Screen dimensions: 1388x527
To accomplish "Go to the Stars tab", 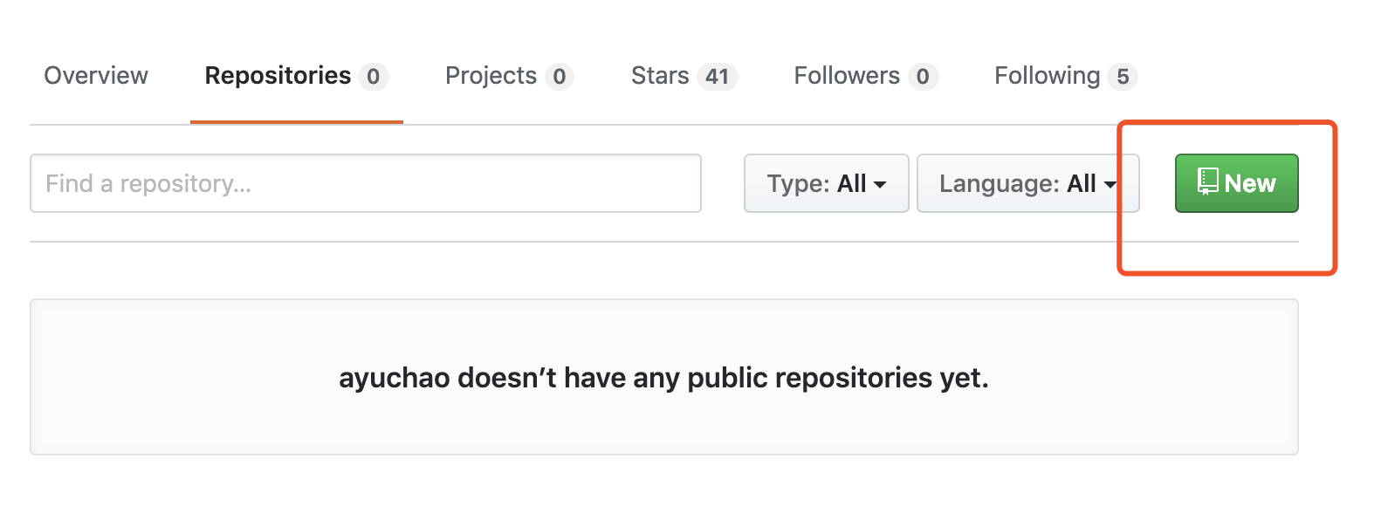I will [660, 76].
